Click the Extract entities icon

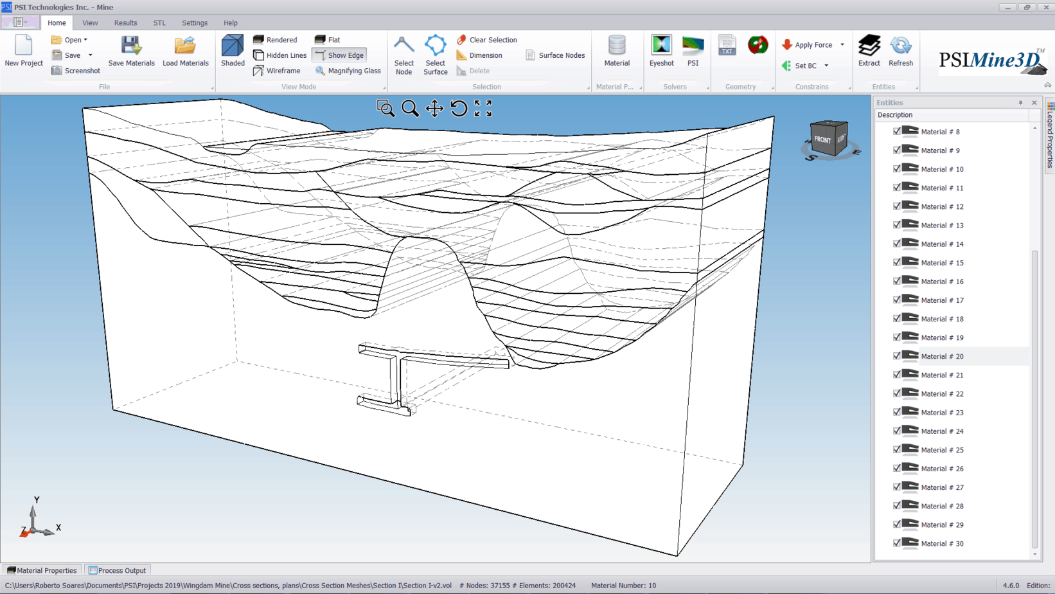click(869, 51)
